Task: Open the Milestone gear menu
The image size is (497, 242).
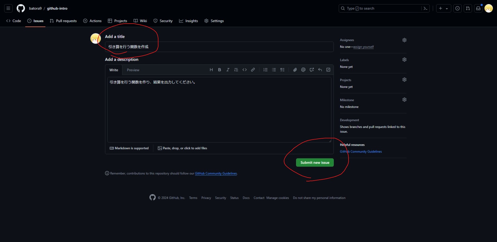Action: click(x=404, y=100)
